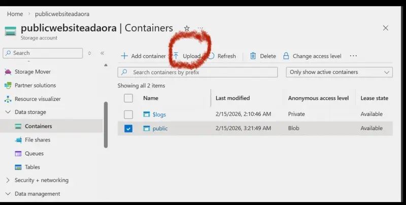Click the 2/15/2026, 2:10:46 AM timestamp
The image size is (406, 205).
[x=243, y=114]
